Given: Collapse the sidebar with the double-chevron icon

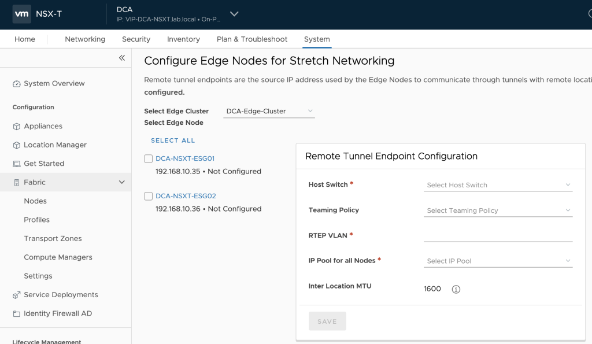Looking at the screenshot, I should (122, 58).
